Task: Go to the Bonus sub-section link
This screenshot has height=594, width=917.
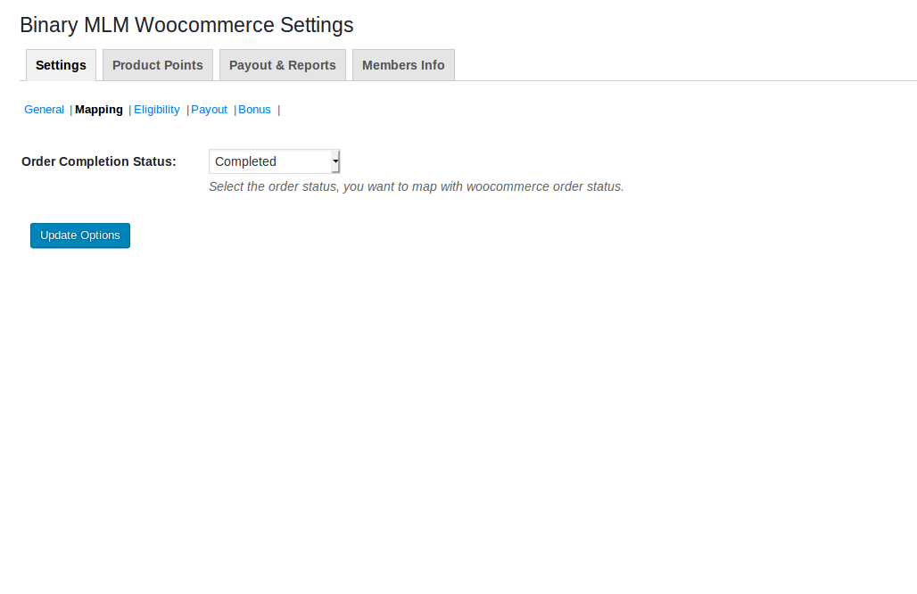Action: (x=254, y=110)
